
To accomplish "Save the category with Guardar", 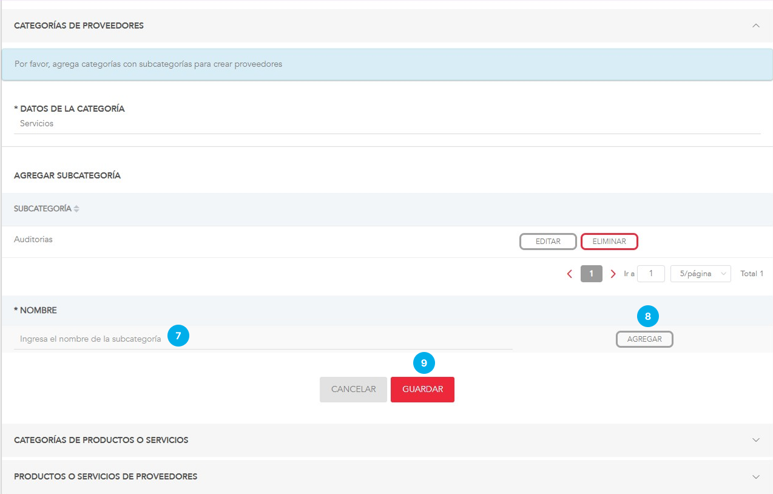I will pos(422,390).
